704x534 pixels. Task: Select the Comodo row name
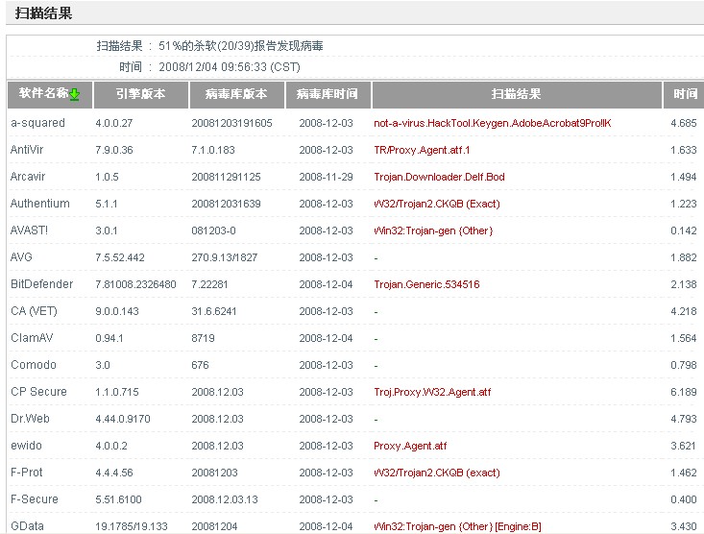34,365
